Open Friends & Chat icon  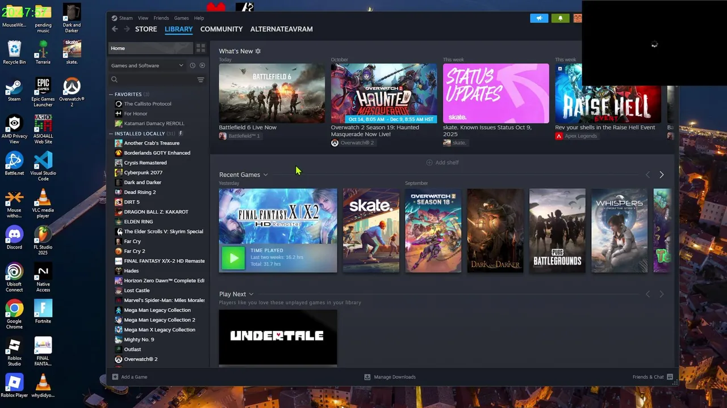coord(670,377)
